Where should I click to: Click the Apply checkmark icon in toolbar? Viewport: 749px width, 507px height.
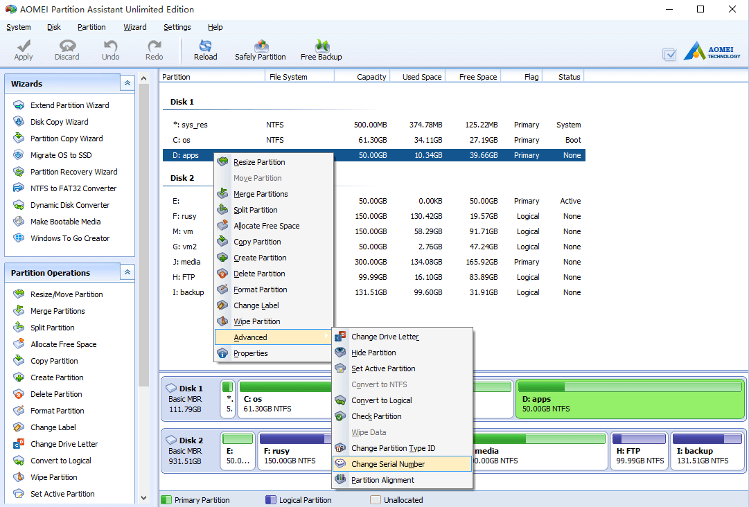[24, 46]
